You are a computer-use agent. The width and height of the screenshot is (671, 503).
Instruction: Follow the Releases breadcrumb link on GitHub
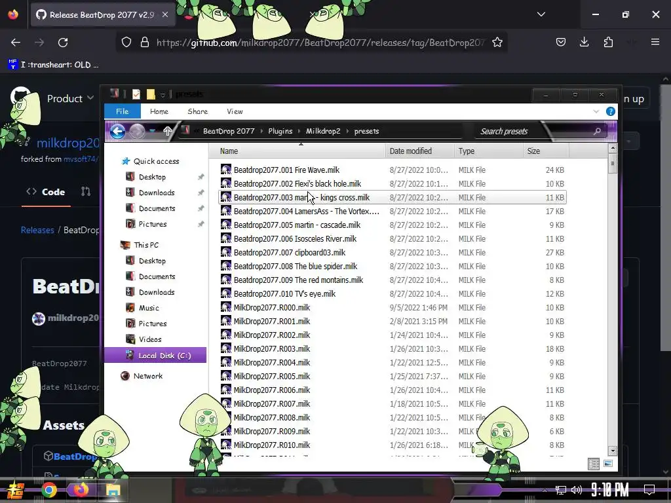[37, 230]
